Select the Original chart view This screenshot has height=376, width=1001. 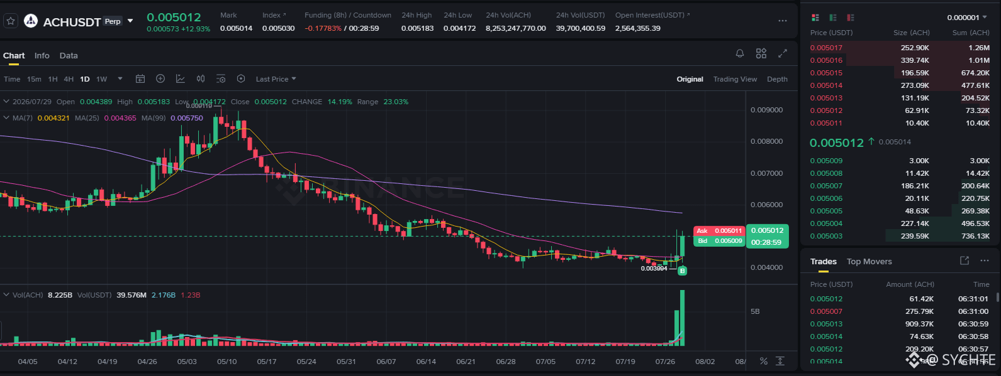(x=690, y=79)
